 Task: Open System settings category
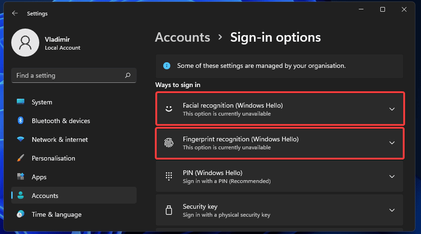(x=74, y=102)
